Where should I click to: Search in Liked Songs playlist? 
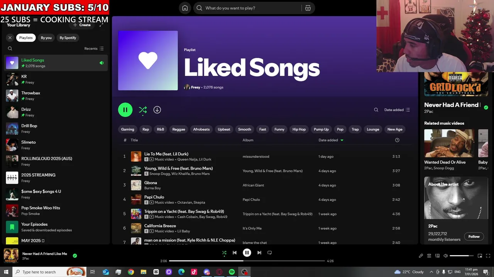376,110
